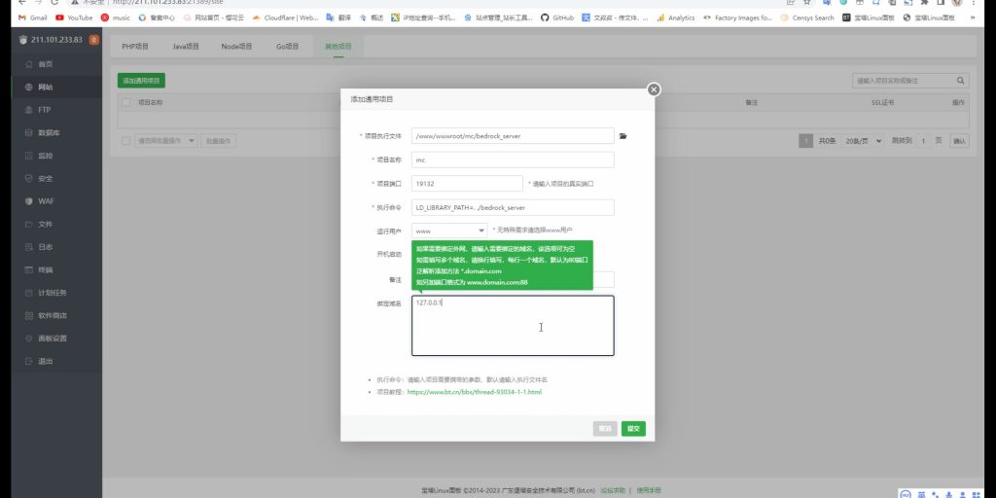Switch to the Node项目 tab
This screenshot has height=498, width=996.
(x=236, y=47)
